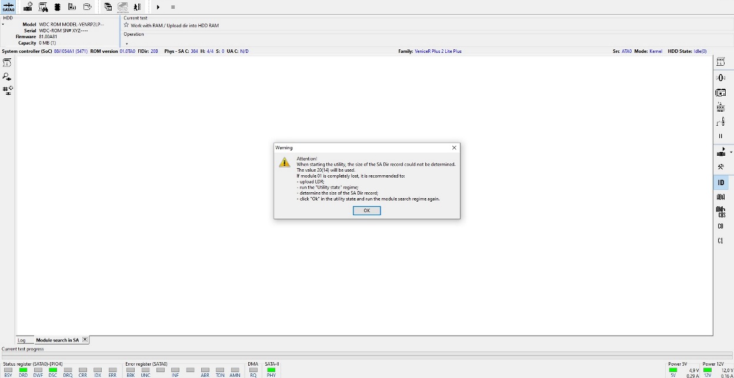Open dropdown arrow beside right sidebar power icon
This screenshot has width=734, height=378.
point(730,152)
